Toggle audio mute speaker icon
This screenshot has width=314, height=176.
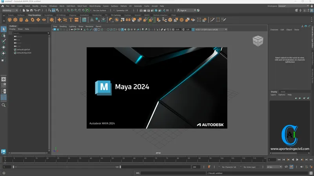coord(301,167)
